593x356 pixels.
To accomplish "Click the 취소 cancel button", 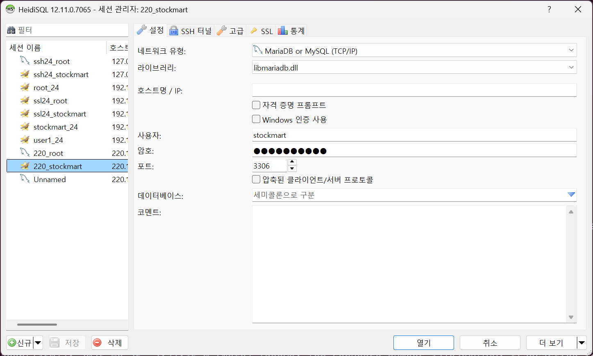I will pyautogui.click(x=490, y=343).
